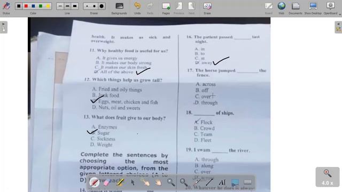
Task: Choose the yellow pen color
Action: click(x=48, y=6)
